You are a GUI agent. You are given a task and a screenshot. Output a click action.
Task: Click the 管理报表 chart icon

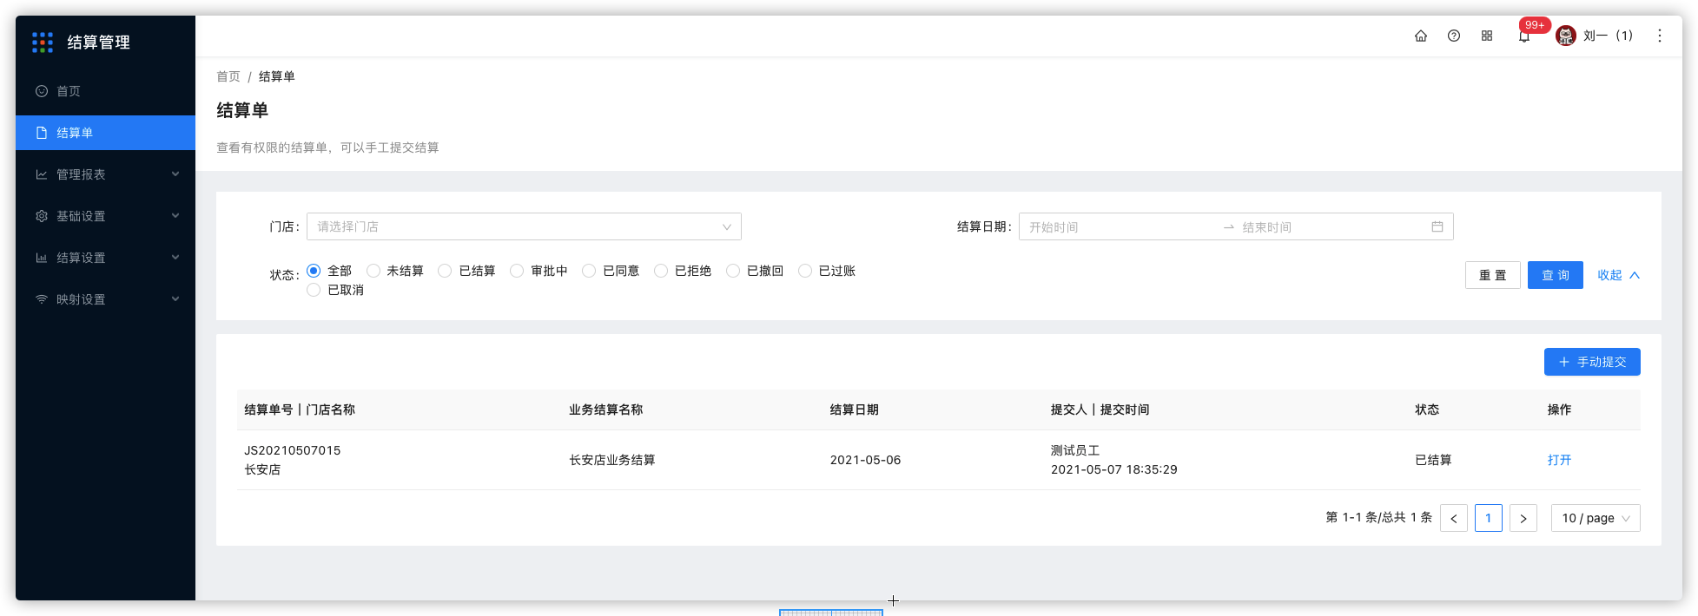(x=42, y=174)
